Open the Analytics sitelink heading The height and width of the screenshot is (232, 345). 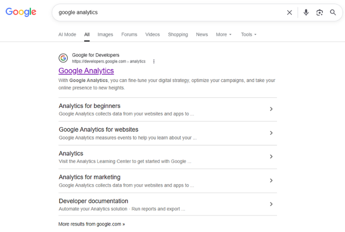pos(71,154)
